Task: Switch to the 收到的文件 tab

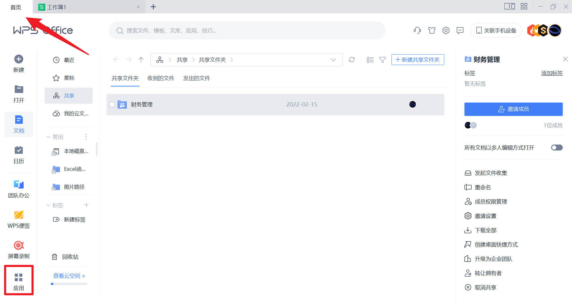Action: pos(161,78)
